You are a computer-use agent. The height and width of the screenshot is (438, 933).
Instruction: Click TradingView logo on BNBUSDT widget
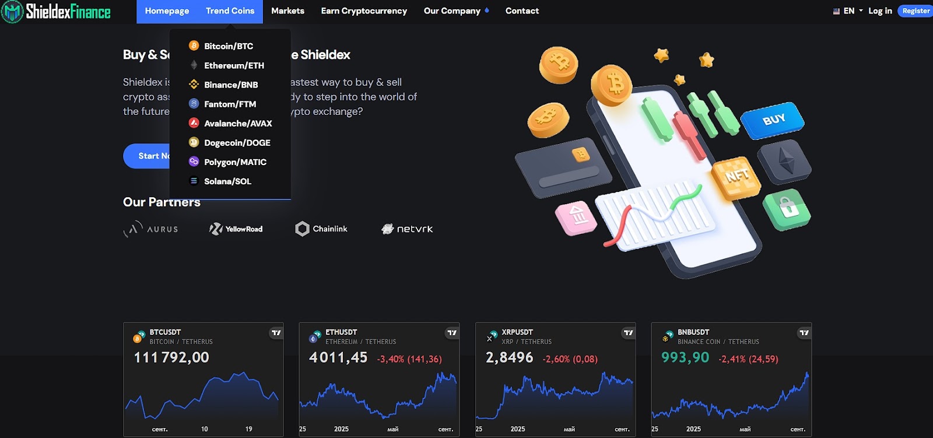[x=804, y=333]
